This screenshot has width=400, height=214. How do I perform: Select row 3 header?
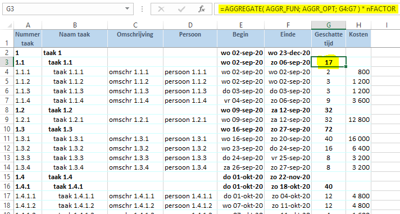coord(7,62)
